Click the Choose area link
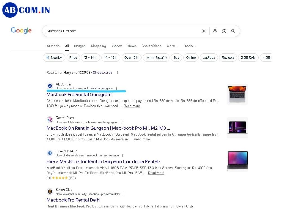 (x=102, y=73)
